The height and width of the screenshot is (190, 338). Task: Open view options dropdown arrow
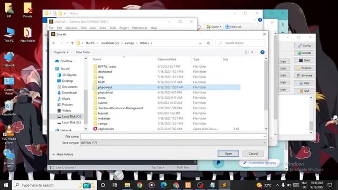click(252, 52)
